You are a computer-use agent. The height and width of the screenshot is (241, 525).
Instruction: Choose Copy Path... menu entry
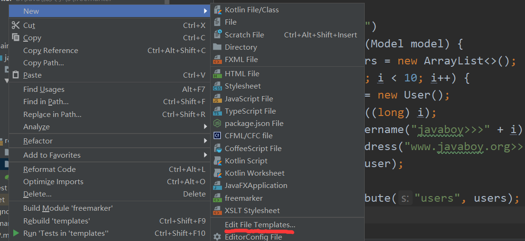pyautogui.click(x=110, y=63)
